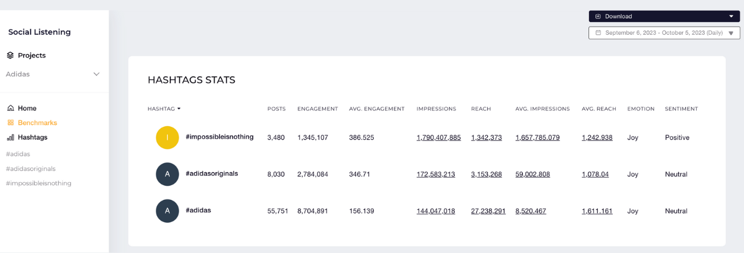Screen dimensions: 744x253
Task: Click the Positive sentiment cell
Action: pos(677,138)
